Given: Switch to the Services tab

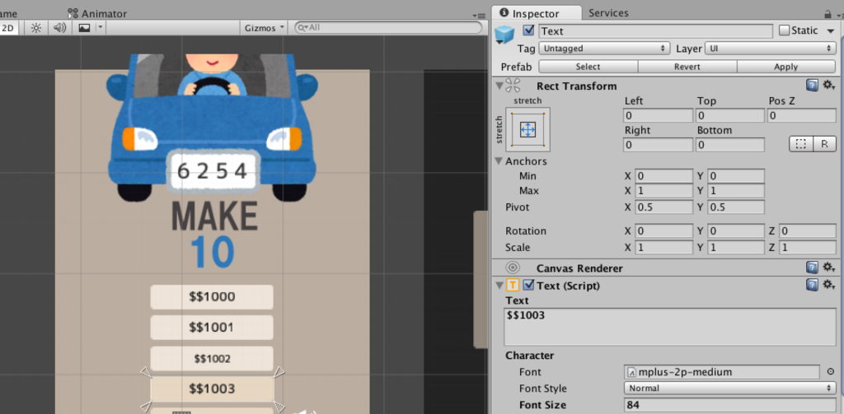Looking at the screenshot, I should [608, 13].
